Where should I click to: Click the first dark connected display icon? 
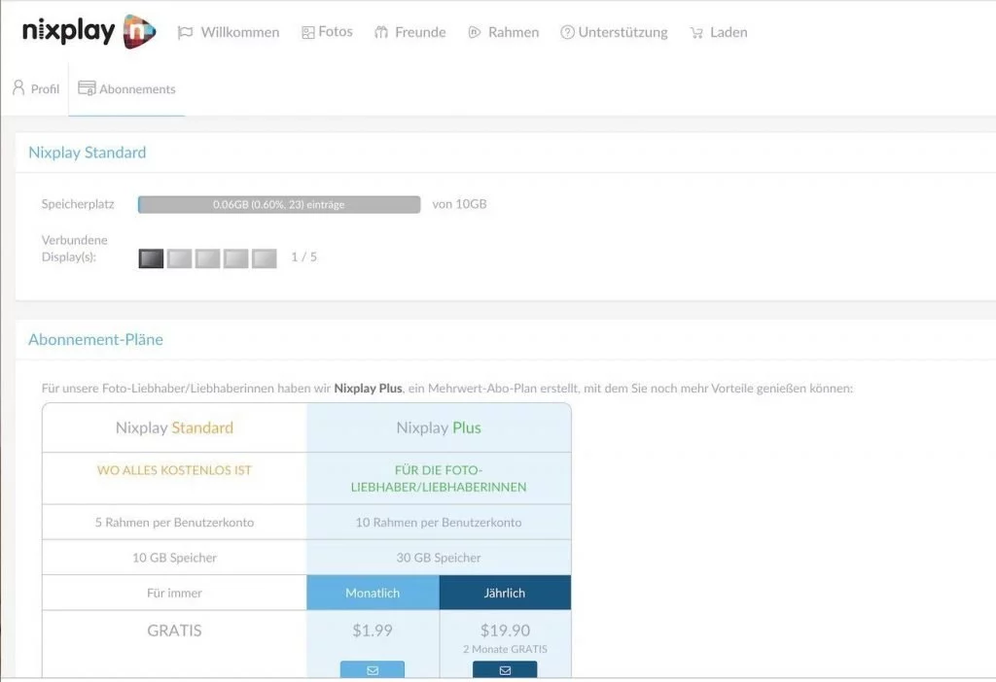151,258
